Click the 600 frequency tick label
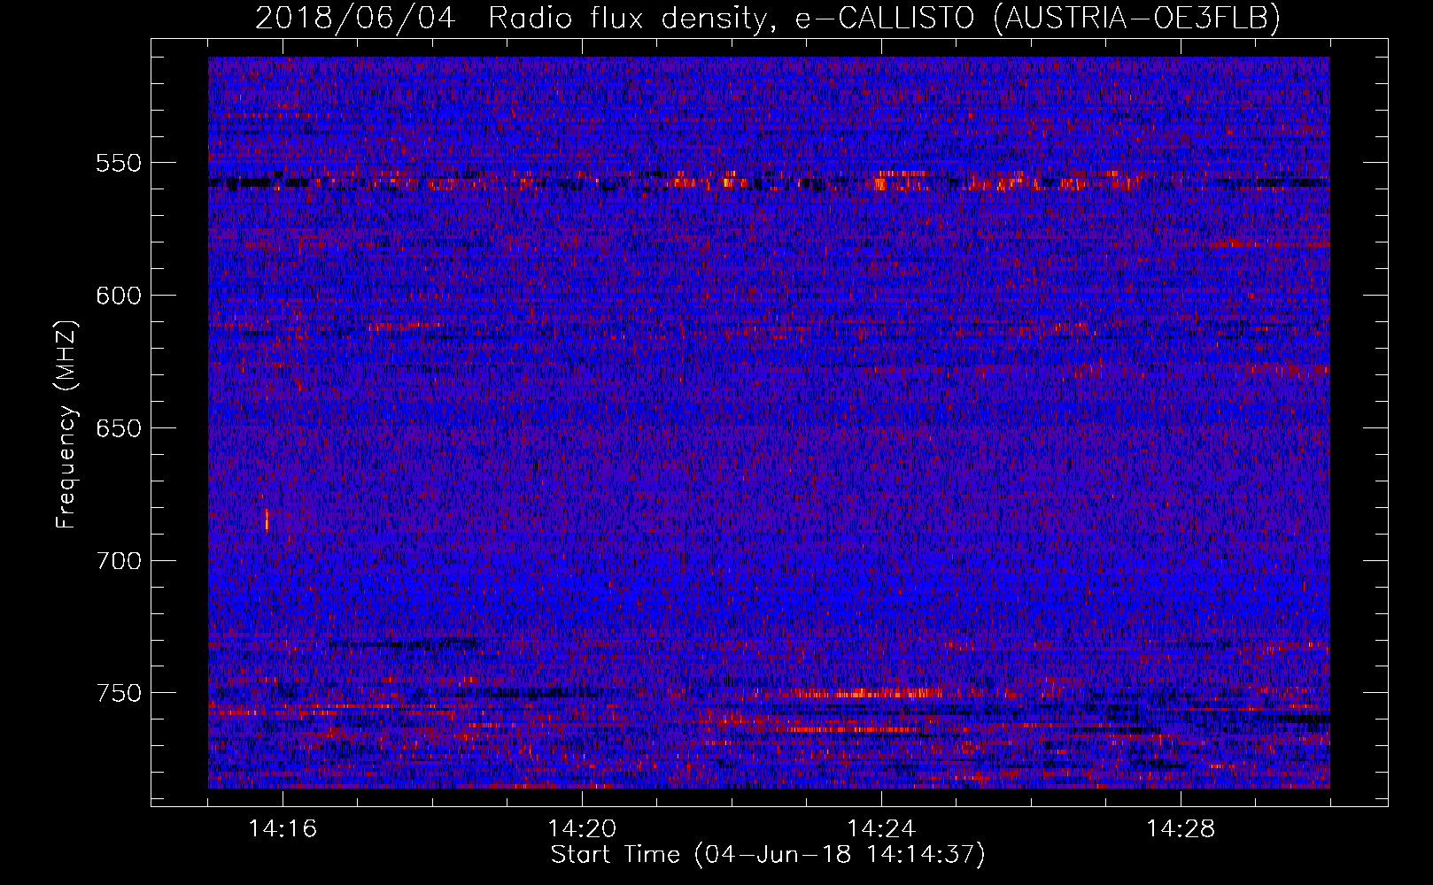Screen dimensions: 1433x885 (119, 296)
